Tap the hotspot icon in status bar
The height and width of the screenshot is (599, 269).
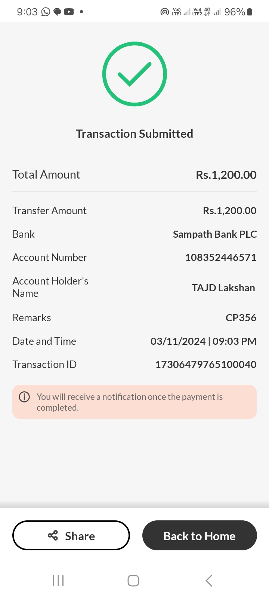[x=164, y=12]
